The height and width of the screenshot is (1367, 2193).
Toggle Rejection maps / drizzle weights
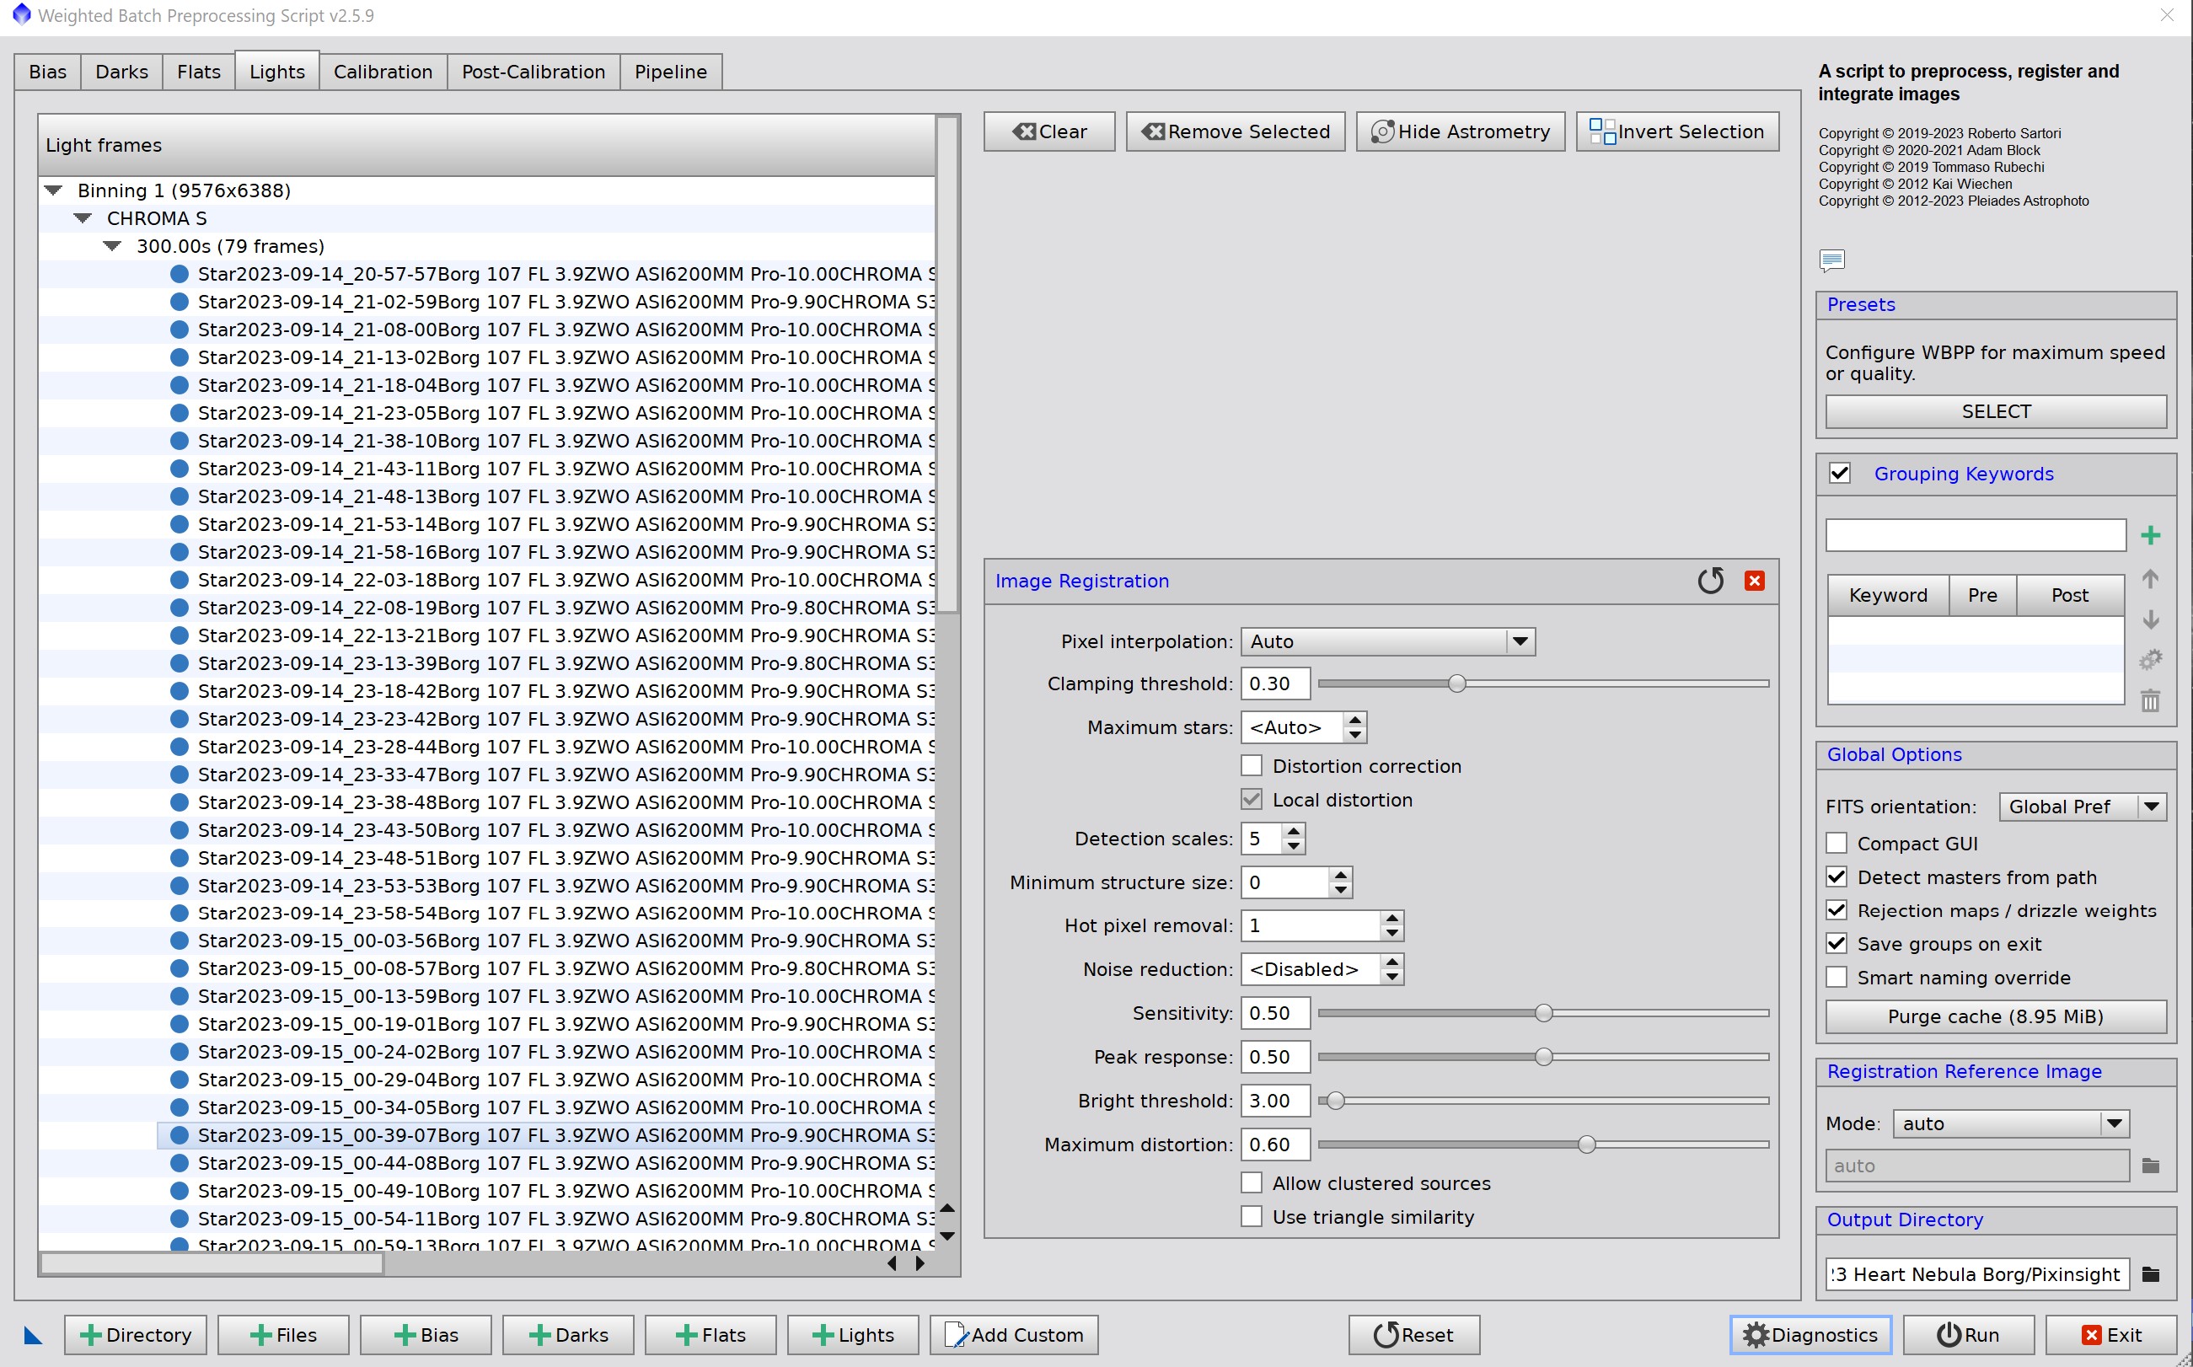[1836, 910]
